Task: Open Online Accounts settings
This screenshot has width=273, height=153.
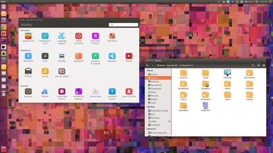Action: click(x=78, y=39)
